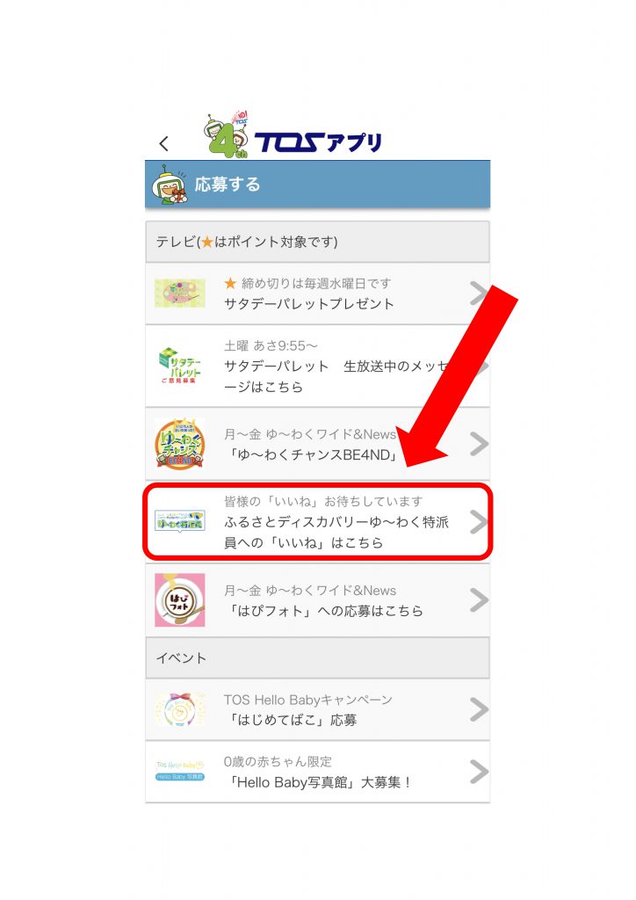Select the イベント section header
Image resolution: width=636 pixels, height=900 pixels.
pos(317,657)
